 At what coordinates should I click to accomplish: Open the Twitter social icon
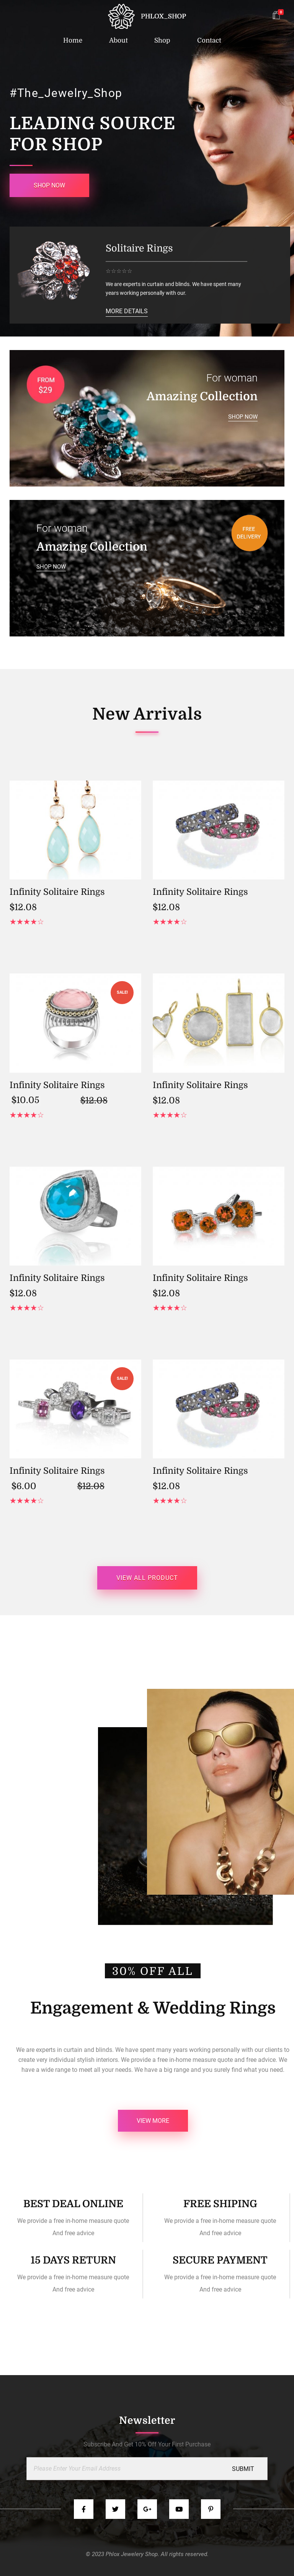pyautogui.click(x=116, y=2508)
